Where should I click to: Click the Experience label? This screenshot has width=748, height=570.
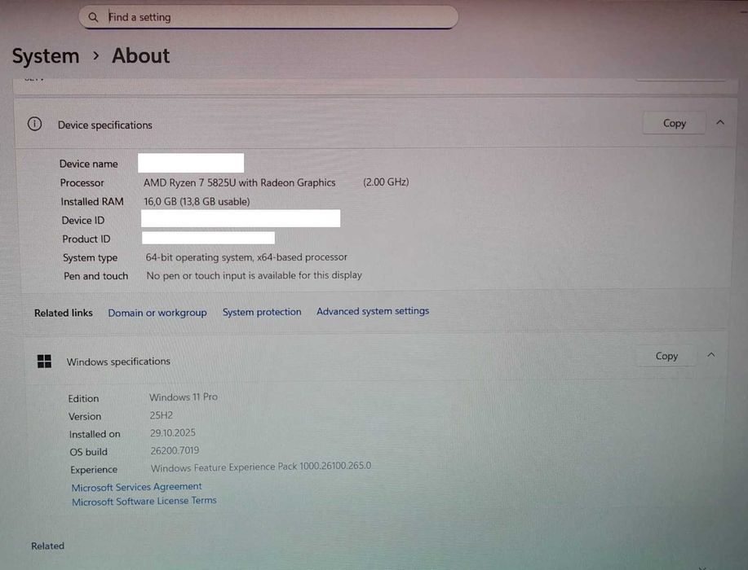coord(94,470)
